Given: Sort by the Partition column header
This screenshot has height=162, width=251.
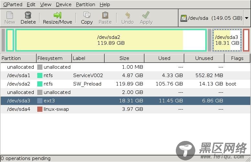Looking at the screenshot, I should (18, 58).
